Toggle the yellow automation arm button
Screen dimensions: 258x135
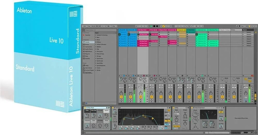pos(164,26)
